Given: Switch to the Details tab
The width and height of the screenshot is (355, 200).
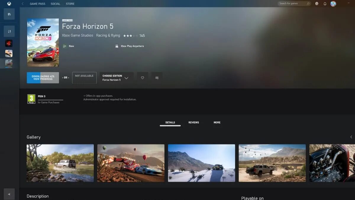Looking at the screenshot, I should click(170, 123).
